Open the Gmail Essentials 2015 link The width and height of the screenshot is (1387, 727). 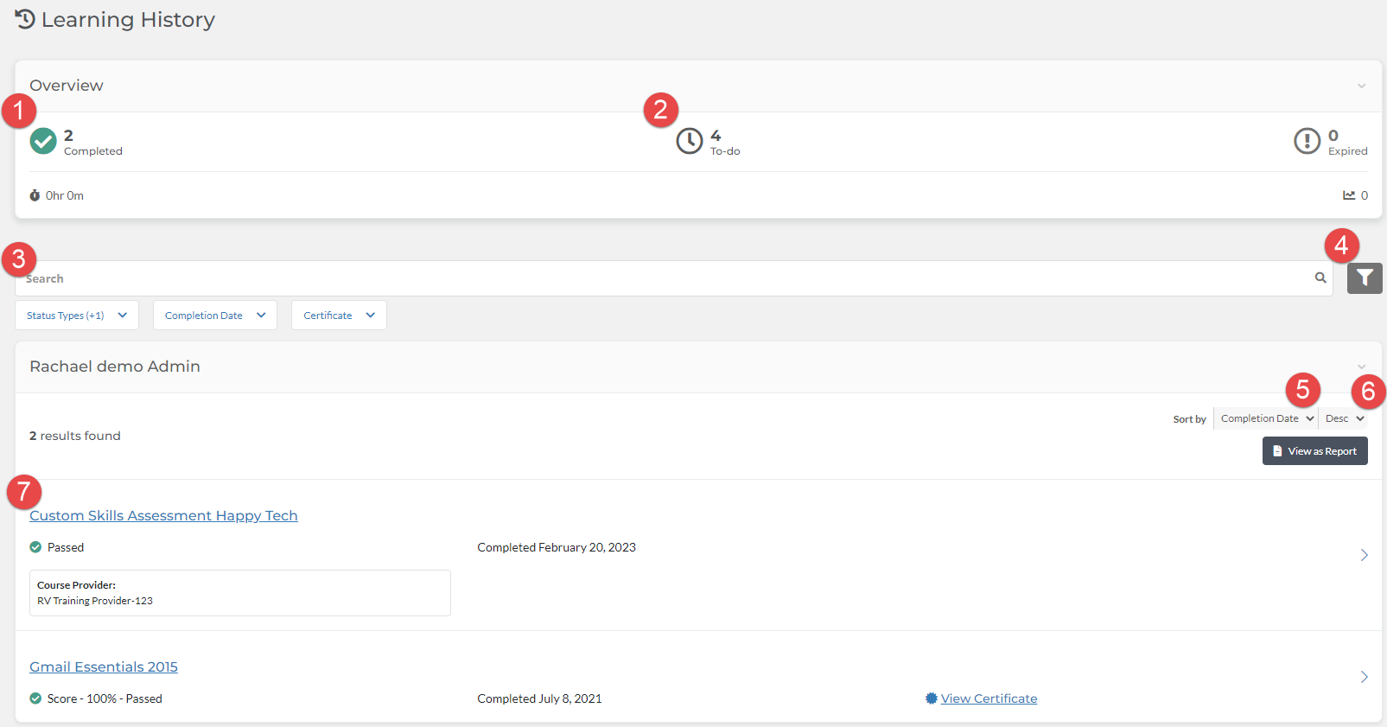click(x=104, y=667)
